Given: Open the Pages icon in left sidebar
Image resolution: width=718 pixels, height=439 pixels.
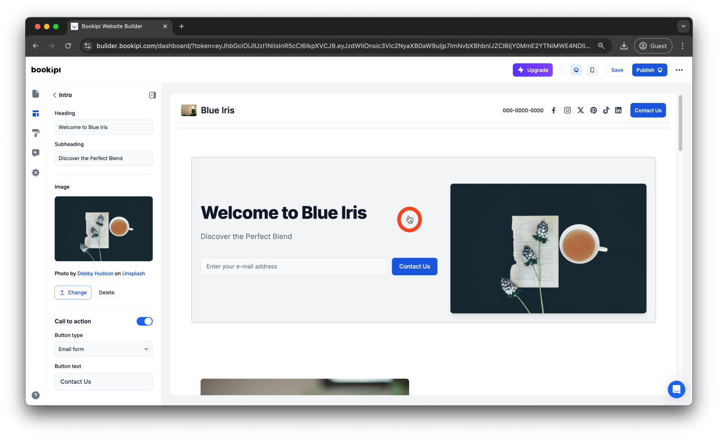Looking at the screenshot, I should pos(36,94).
